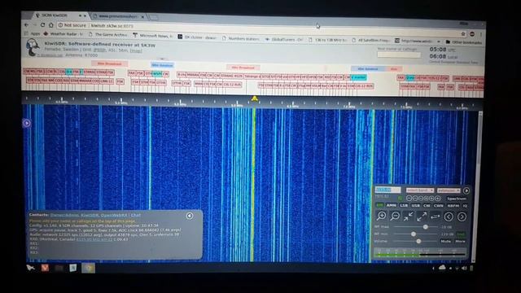Click the green auto-scale button beside WF min
This screenshot has width=521, height=293.
(x=462, y=234)
